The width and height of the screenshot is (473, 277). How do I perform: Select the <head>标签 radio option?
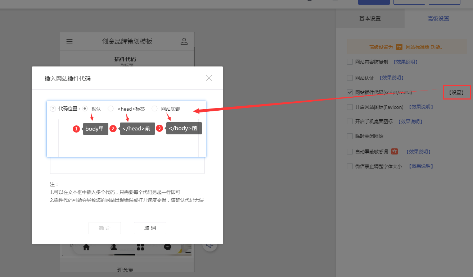[111, 109]
